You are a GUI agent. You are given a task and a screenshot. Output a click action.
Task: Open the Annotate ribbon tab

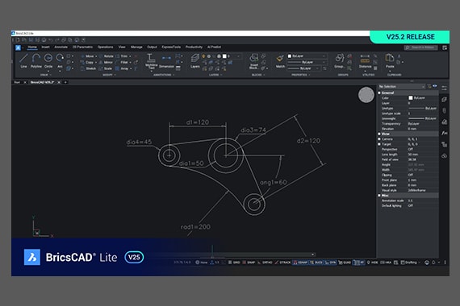(x=61, y=48)
